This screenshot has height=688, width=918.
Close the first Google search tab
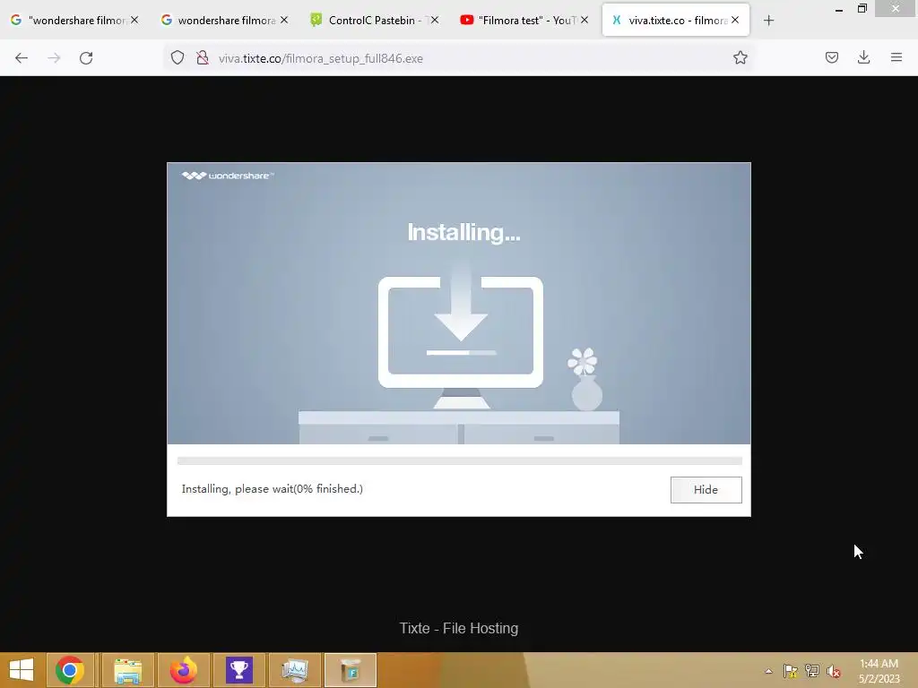pos(134,20)
